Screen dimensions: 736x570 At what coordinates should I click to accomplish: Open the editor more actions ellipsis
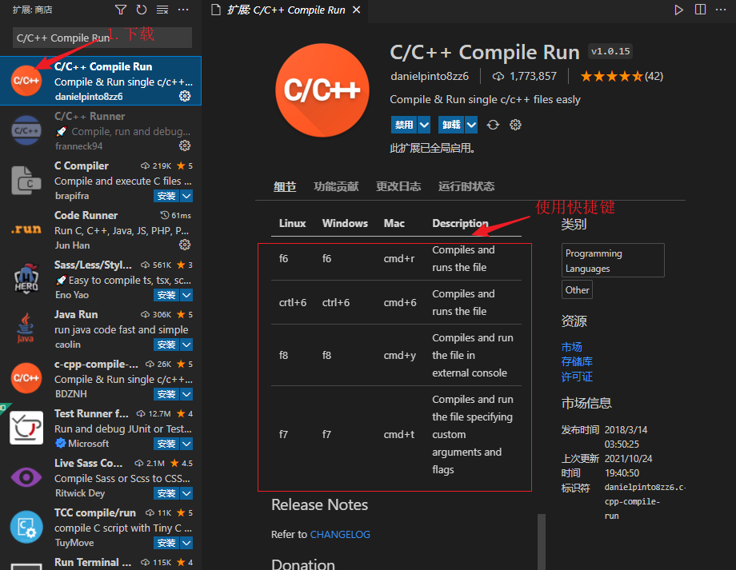tap(721, 10)
